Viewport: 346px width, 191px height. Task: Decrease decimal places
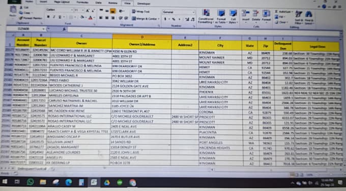pyautogui.click(x=193, y=20)
